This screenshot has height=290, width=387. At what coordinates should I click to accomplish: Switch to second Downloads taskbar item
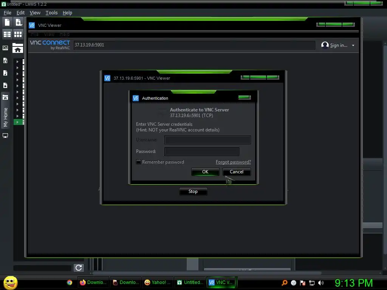coord(125,282)
